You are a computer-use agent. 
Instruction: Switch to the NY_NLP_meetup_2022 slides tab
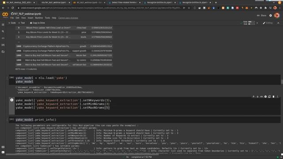coord(18,3)
